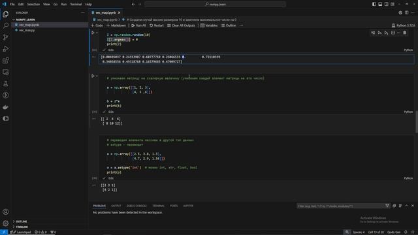Screen dimensions: 418x235
Task: Open the Selection menu
Action: tap(33, 5)
